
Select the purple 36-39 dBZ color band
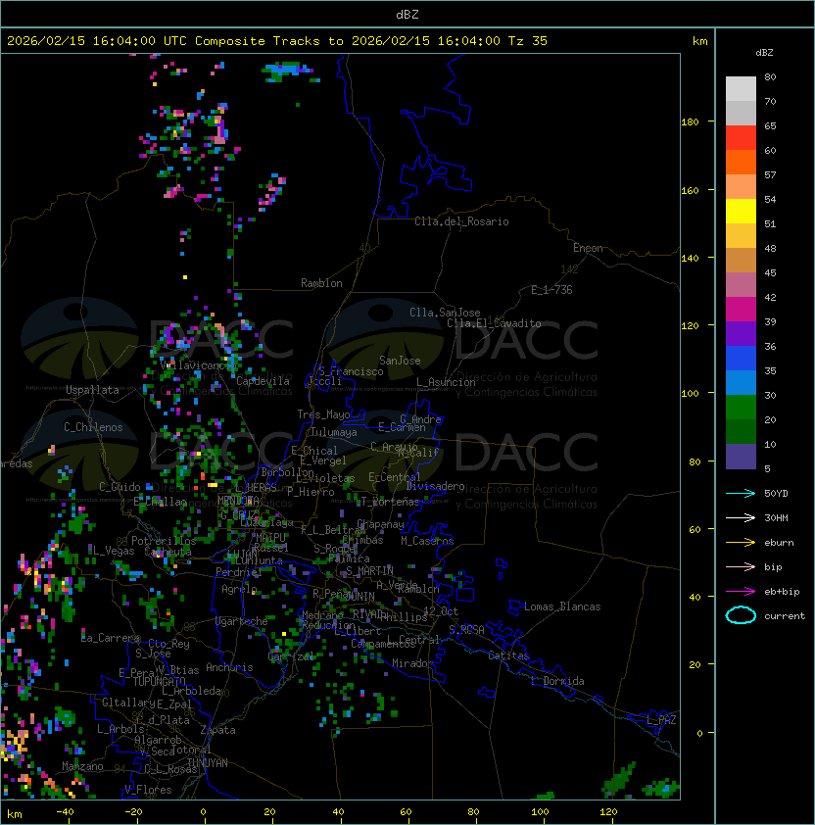741,334
